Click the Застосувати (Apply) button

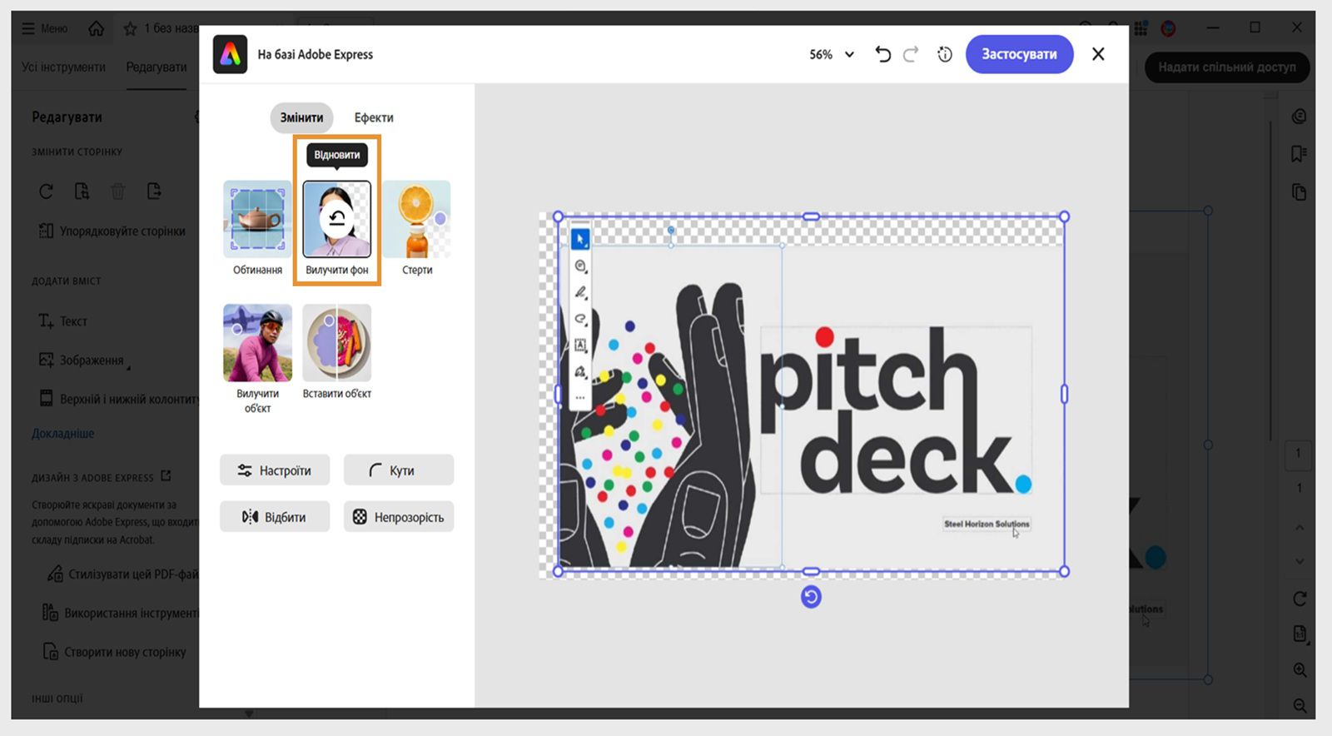1019,54
